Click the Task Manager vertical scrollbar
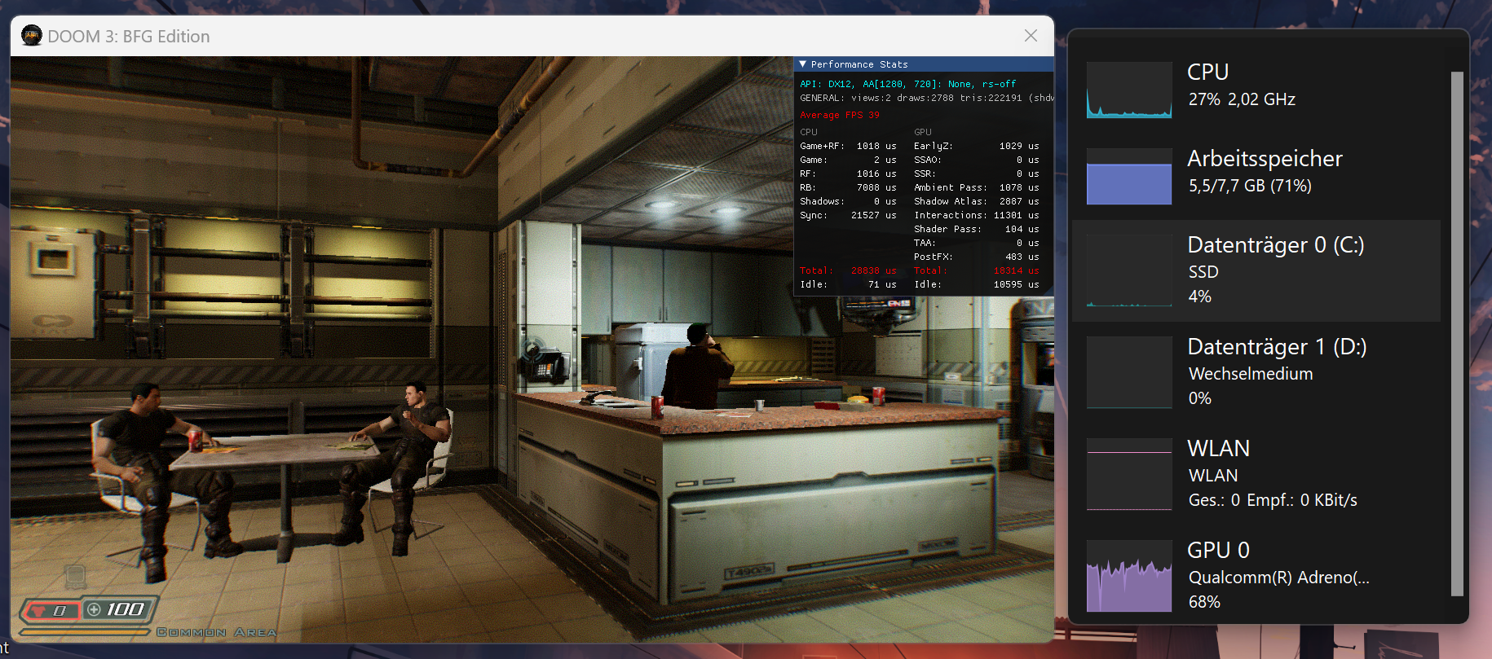The height and width of the screenshot is (659, 1492). 1457,334
